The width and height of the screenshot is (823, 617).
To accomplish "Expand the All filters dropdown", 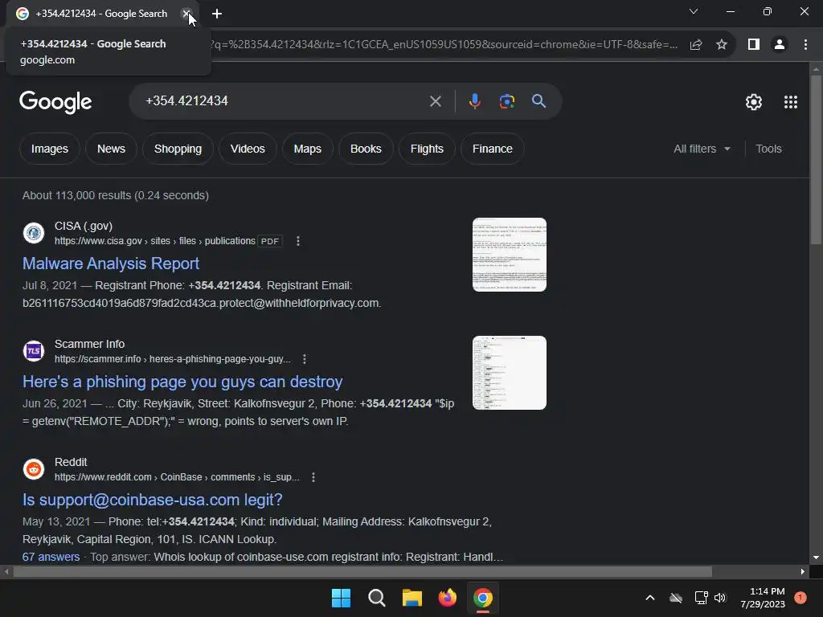I will click(x=702, y=149).
